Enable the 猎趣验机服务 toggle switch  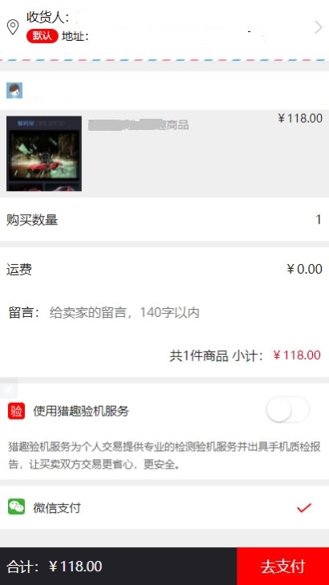point(287,409)
